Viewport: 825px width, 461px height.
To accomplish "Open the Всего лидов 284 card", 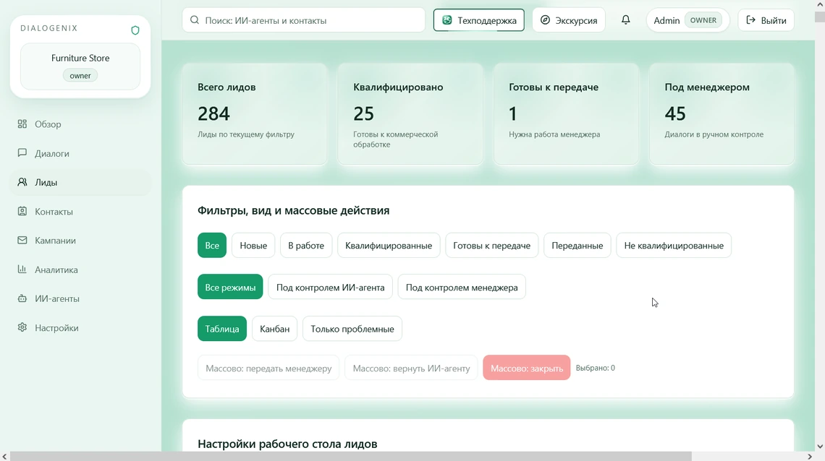I will tap(255, 114).
